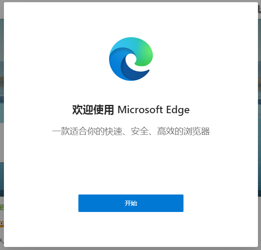
Task: Click the orange video player icon at left edge
Action: click(x=2, y=224)
